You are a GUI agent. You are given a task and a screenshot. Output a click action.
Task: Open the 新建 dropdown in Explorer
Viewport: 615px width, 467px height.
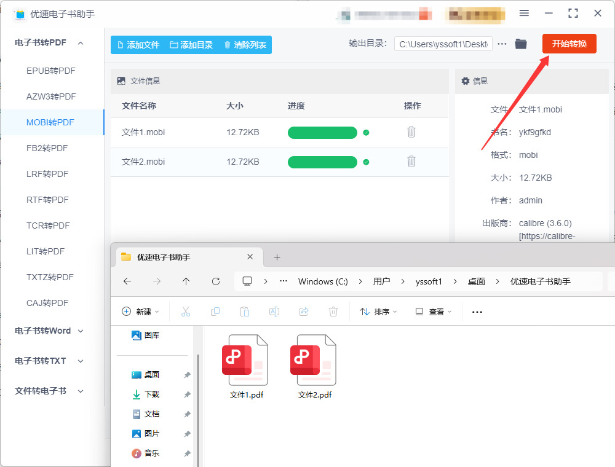(140, 312)
